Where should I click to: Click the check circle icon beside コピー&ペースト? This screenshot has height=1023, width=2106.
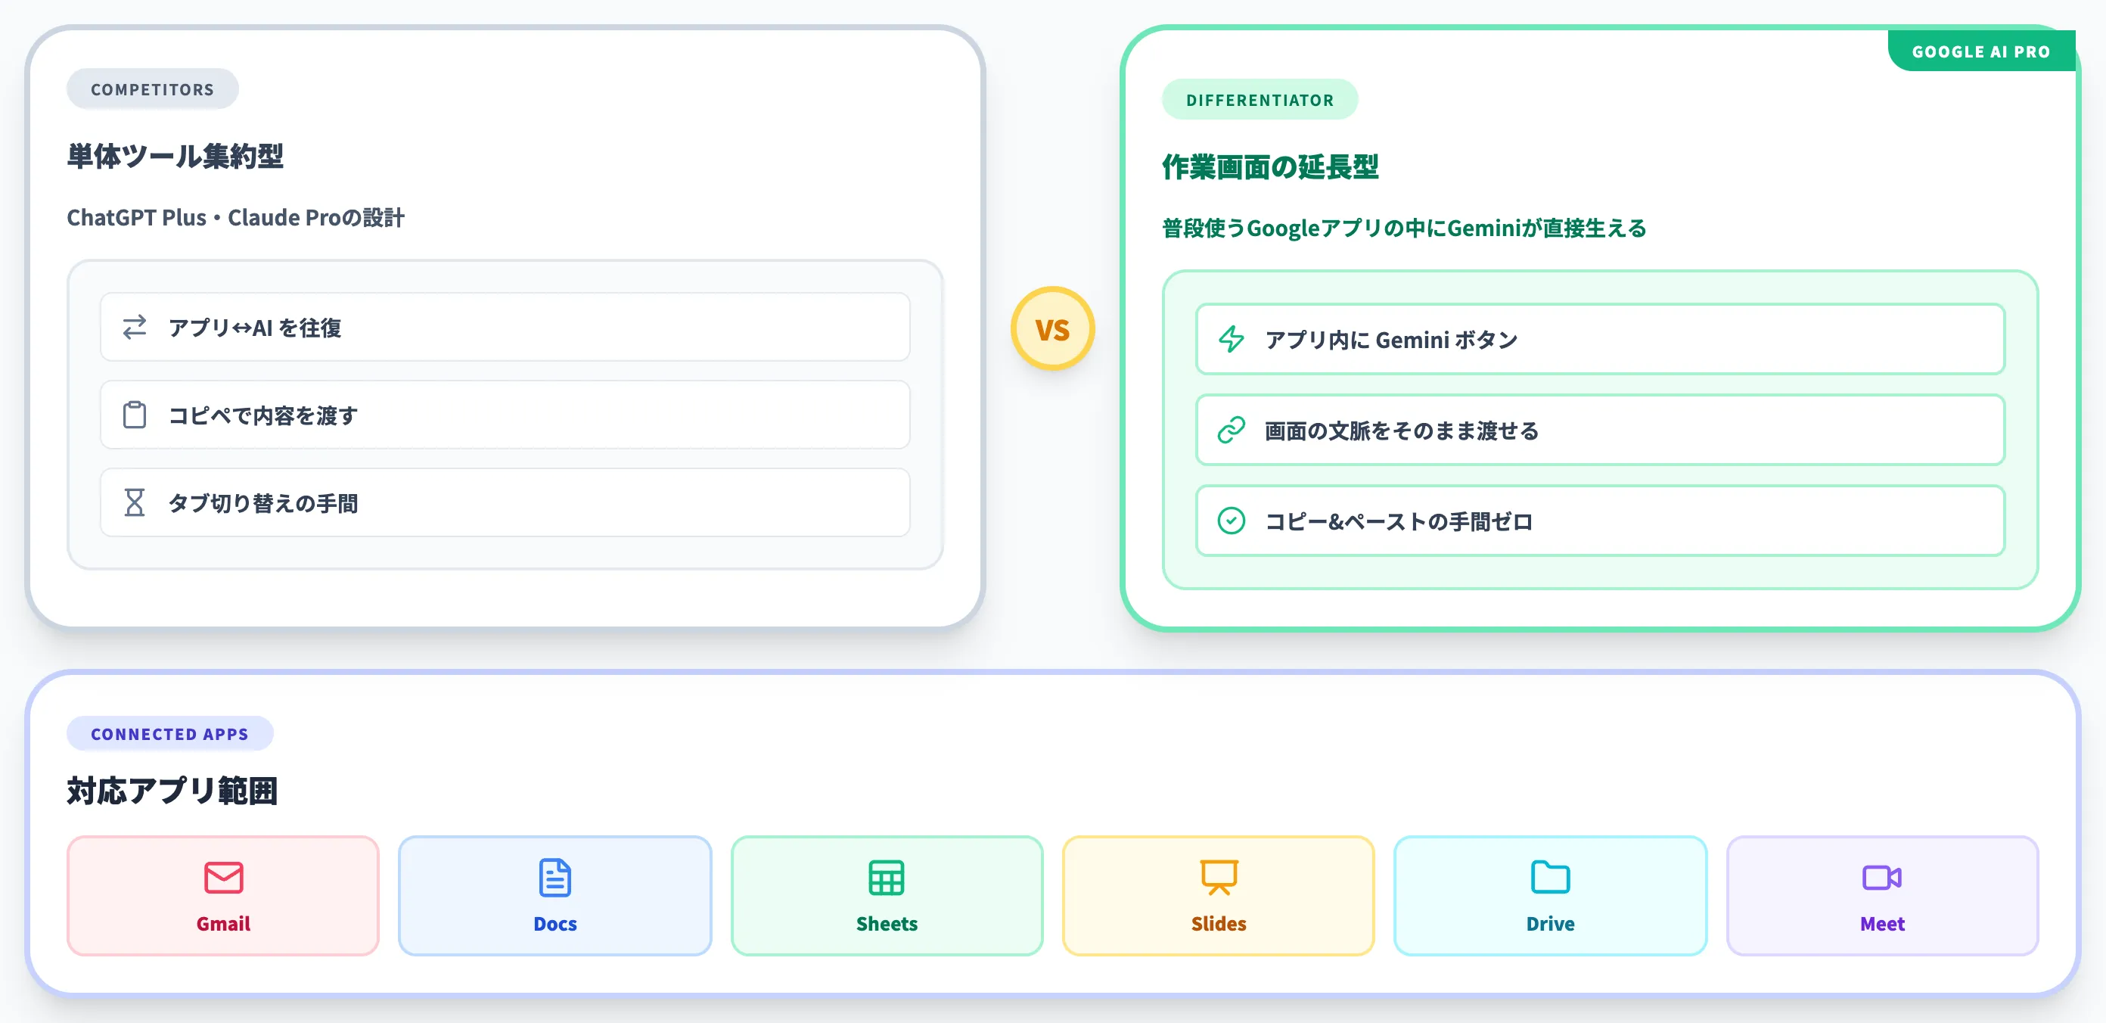pyautogui.click(x=1232, y=521)
